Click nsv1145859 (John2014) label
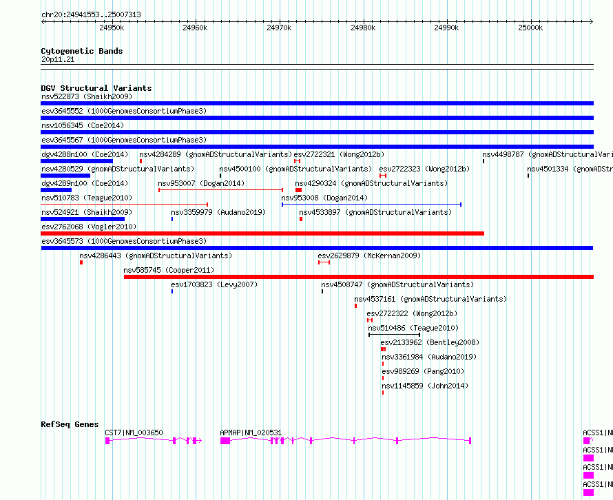 click(x=425, y=386)
